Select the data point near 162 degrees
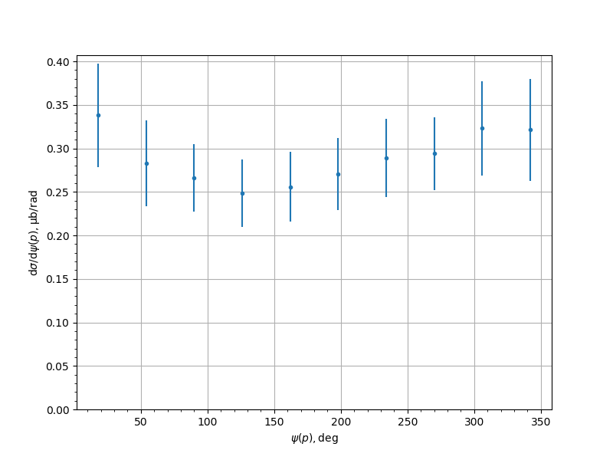The width and height of the screenshot is (613, 460). tap(290, 187)
